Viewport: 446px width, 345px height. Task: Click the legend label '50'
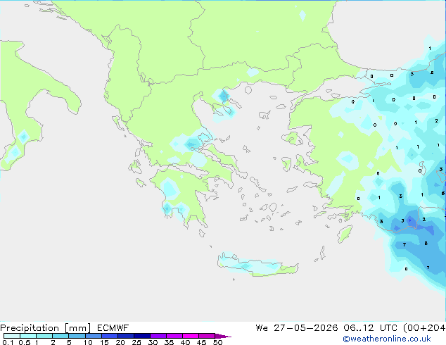click(218, 342)
